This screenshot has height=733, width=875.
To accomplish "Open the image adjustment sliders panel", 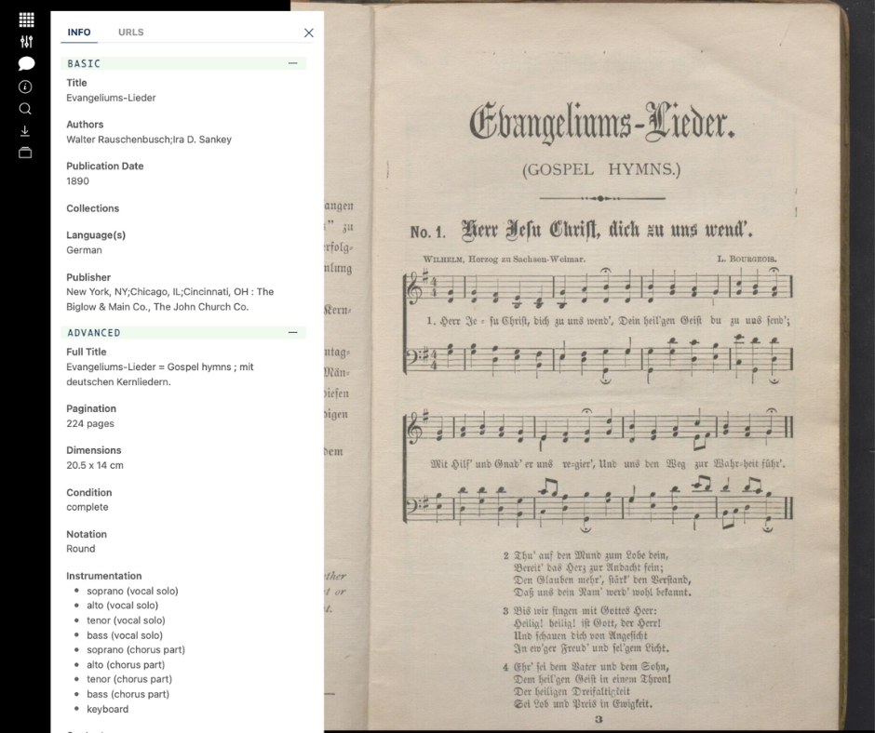I will [x=25, y=42].
